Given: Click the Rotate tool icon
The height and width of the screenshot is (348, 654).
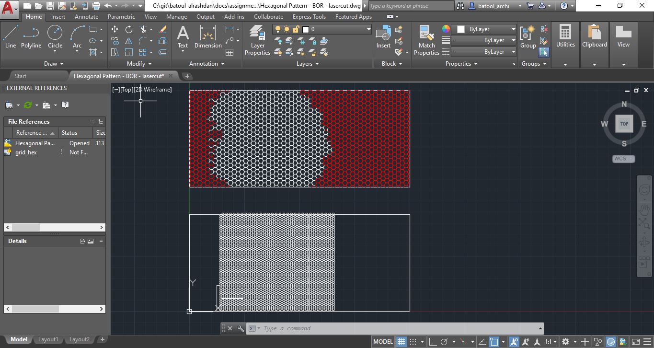Looking at the screenshot, I should coord(129,29).
